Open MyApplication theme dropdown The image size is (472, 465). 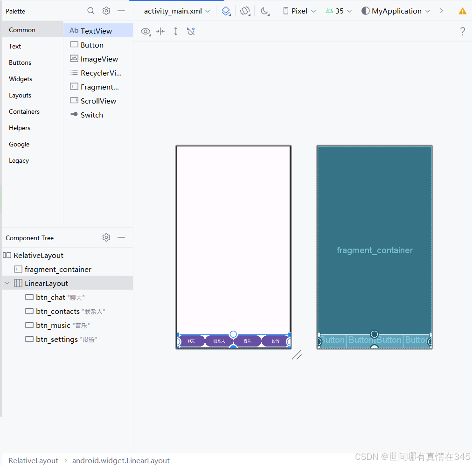tap(396, 11)
